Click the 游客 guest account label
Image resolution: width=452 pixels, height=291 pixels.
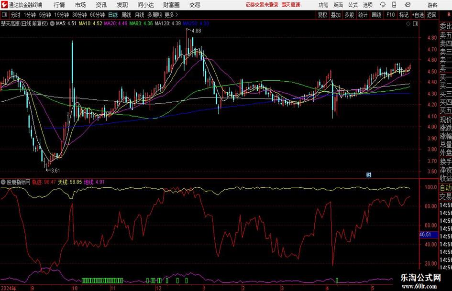[432, 5]
